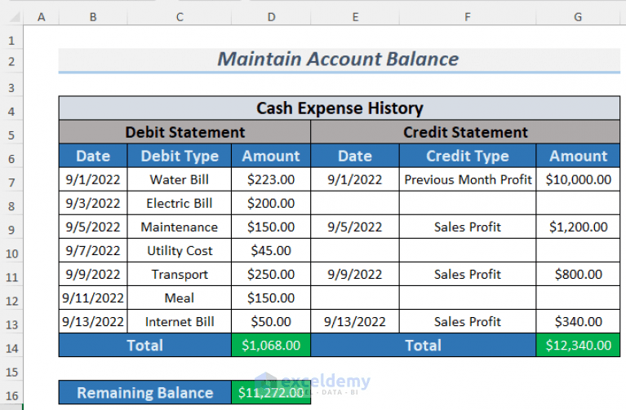Select the 'Meal' cell
626x410 pixels.
pyautogui.click(x=180, y=298)
